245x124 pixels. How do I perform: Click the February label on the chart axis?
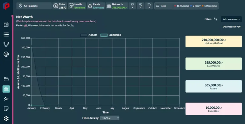[45, 108]
